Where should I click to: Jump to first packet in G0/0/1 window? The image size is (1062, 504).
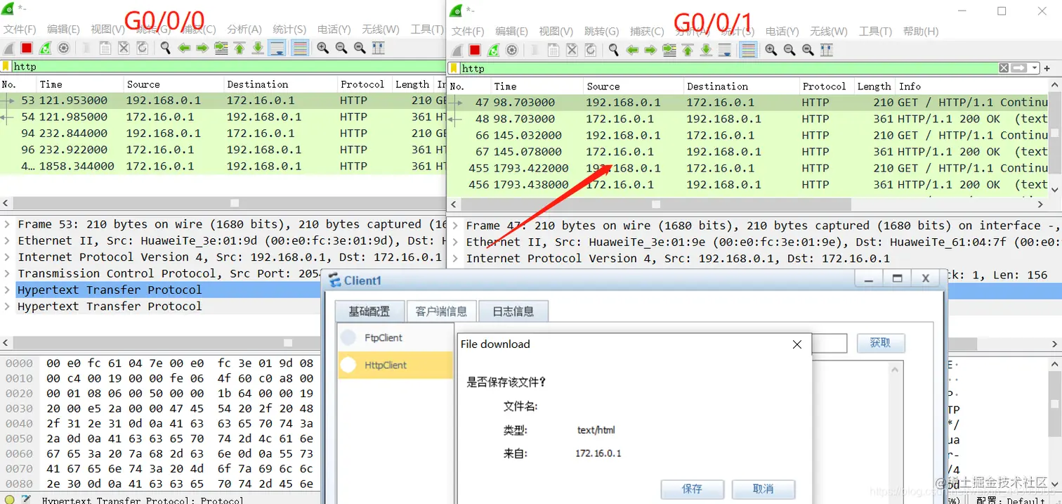pyautogui.click(x=687, y=50)
